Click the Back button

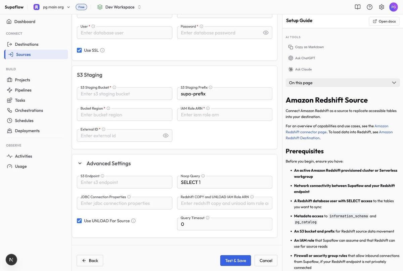pos(90,261)
